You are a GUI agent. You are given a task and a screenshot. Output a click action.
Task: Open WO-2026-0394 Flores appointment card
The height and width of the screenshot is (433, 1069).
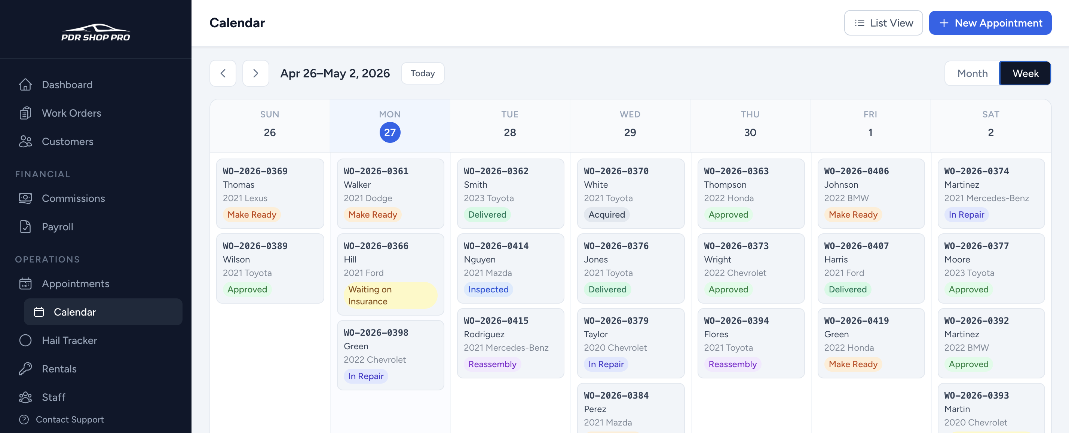pyautogui.click(x=751, y=343)
